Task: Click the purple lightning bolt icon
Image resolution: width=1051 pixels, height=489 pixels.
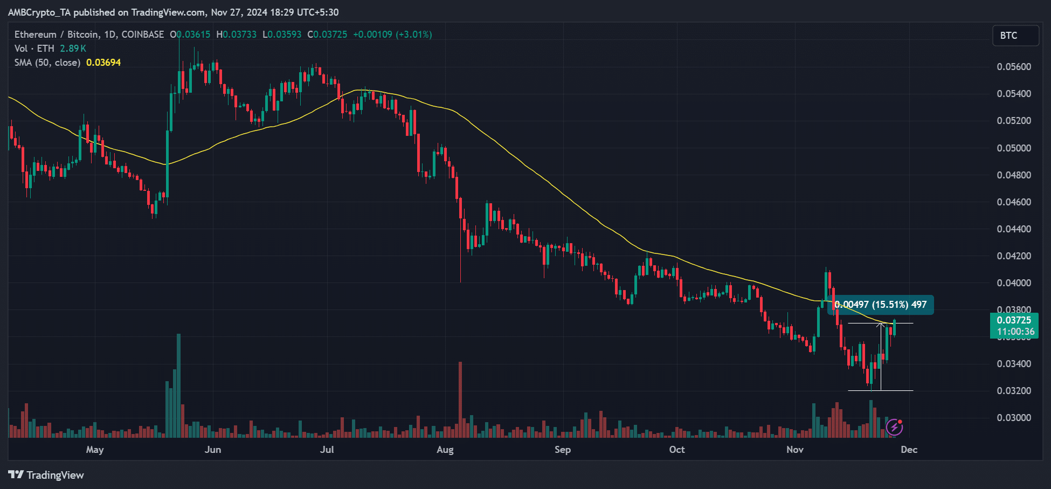Action: click(895, 428)
